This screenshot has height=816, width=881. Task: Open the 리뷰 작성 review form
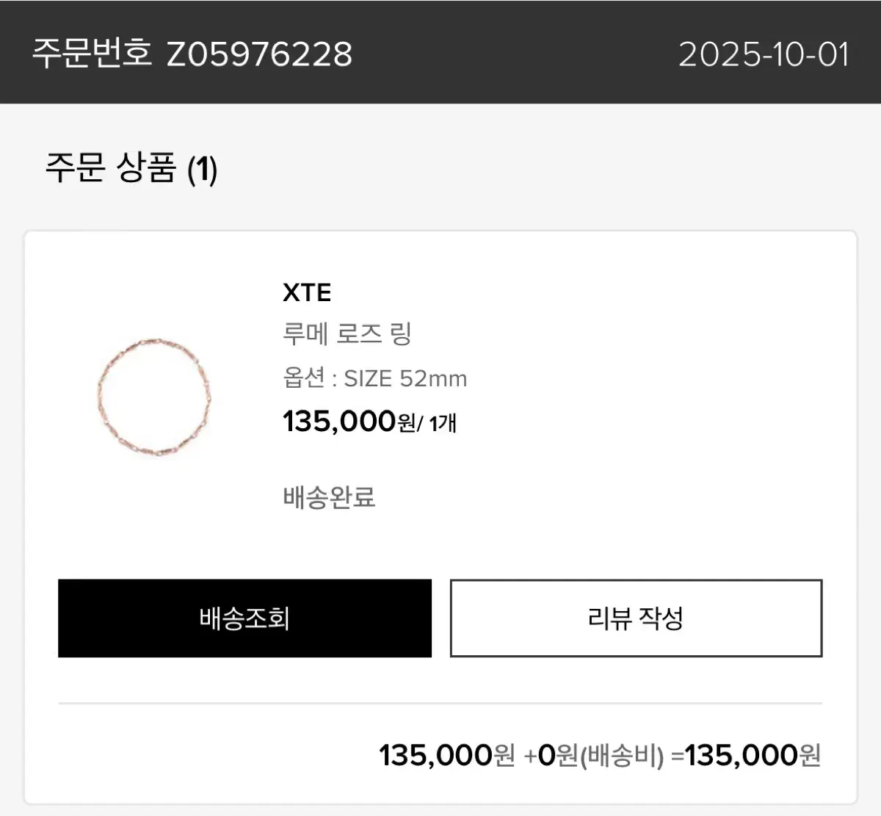[x=636, y=618]
